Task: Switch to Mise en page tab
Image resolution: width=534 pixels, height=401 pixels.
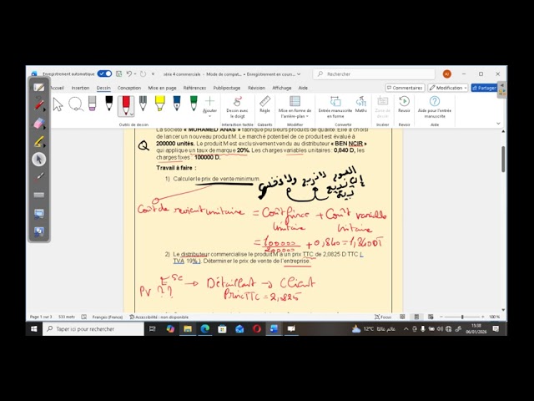Action: (x=162, y=88)
